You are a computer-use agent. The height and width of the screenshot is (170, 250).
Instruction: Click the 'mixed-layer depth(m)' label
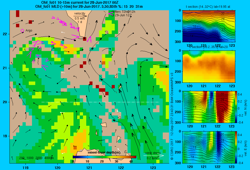tap(104, 152)
